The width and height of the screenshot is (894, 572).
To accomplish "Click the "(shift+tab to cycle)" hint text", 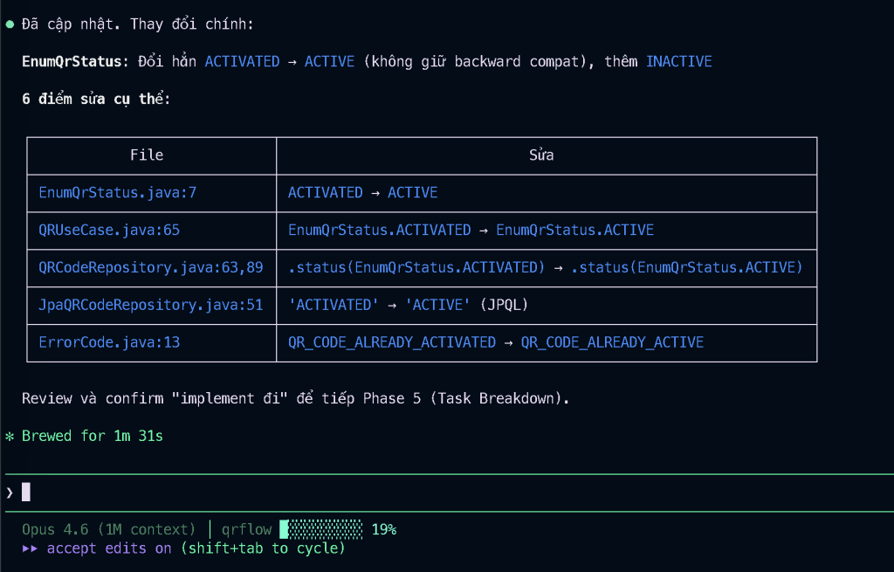I will 263,548.
